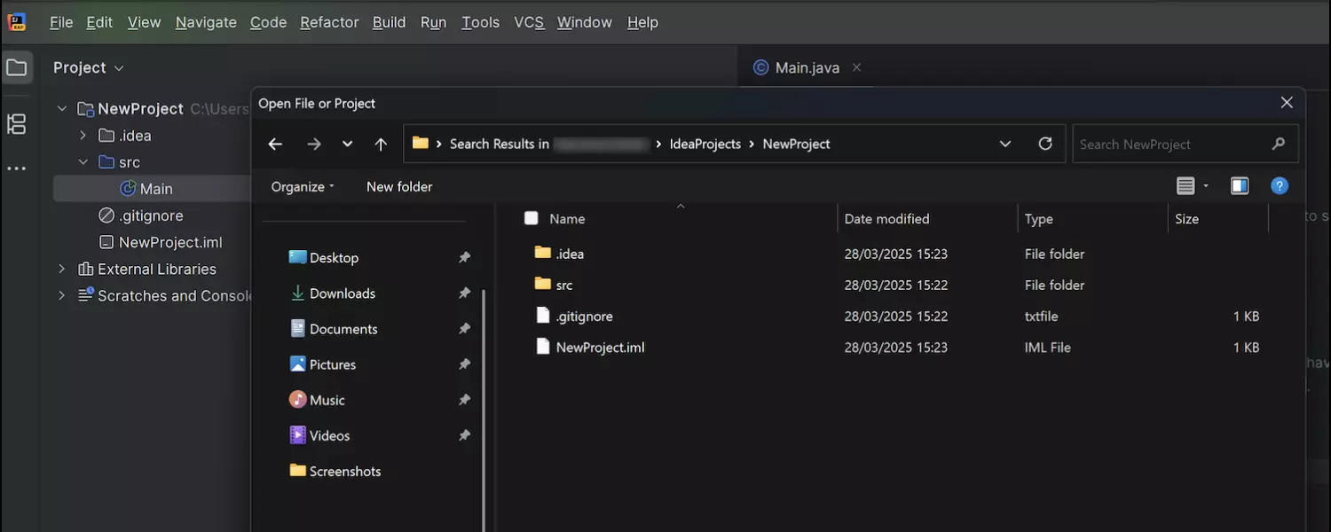Sort by the Type column
Viewport: 1331px width, 532px height.
[x=1038, y=219]
